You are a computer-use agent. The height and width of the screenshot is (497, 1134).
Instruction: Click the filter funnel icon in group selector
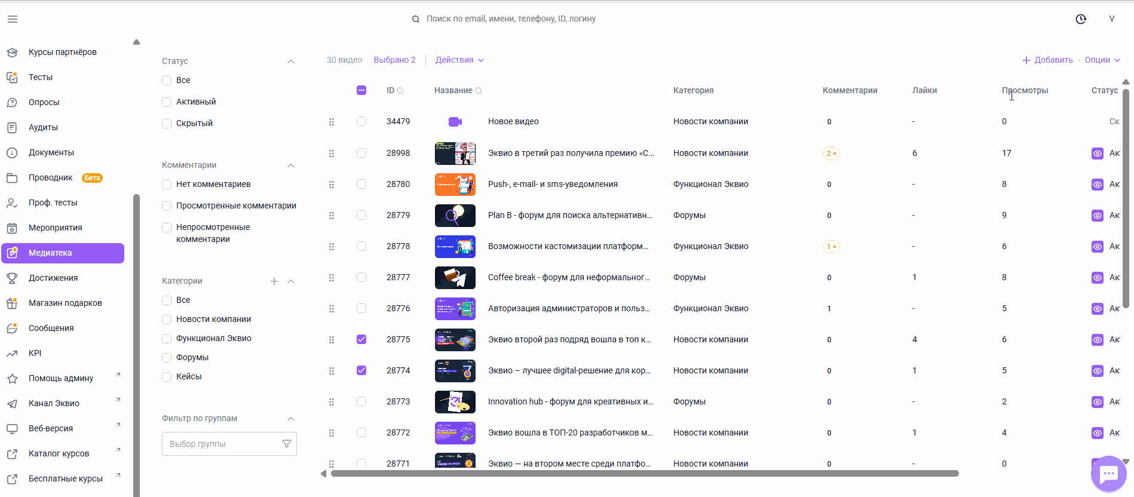[287, 444]
